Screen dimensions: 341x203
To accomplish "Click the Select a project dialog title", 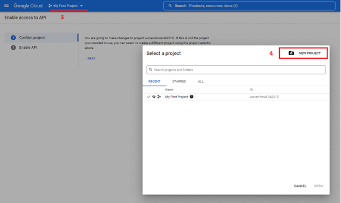I will pyautogui.click(x=163, y=53).
